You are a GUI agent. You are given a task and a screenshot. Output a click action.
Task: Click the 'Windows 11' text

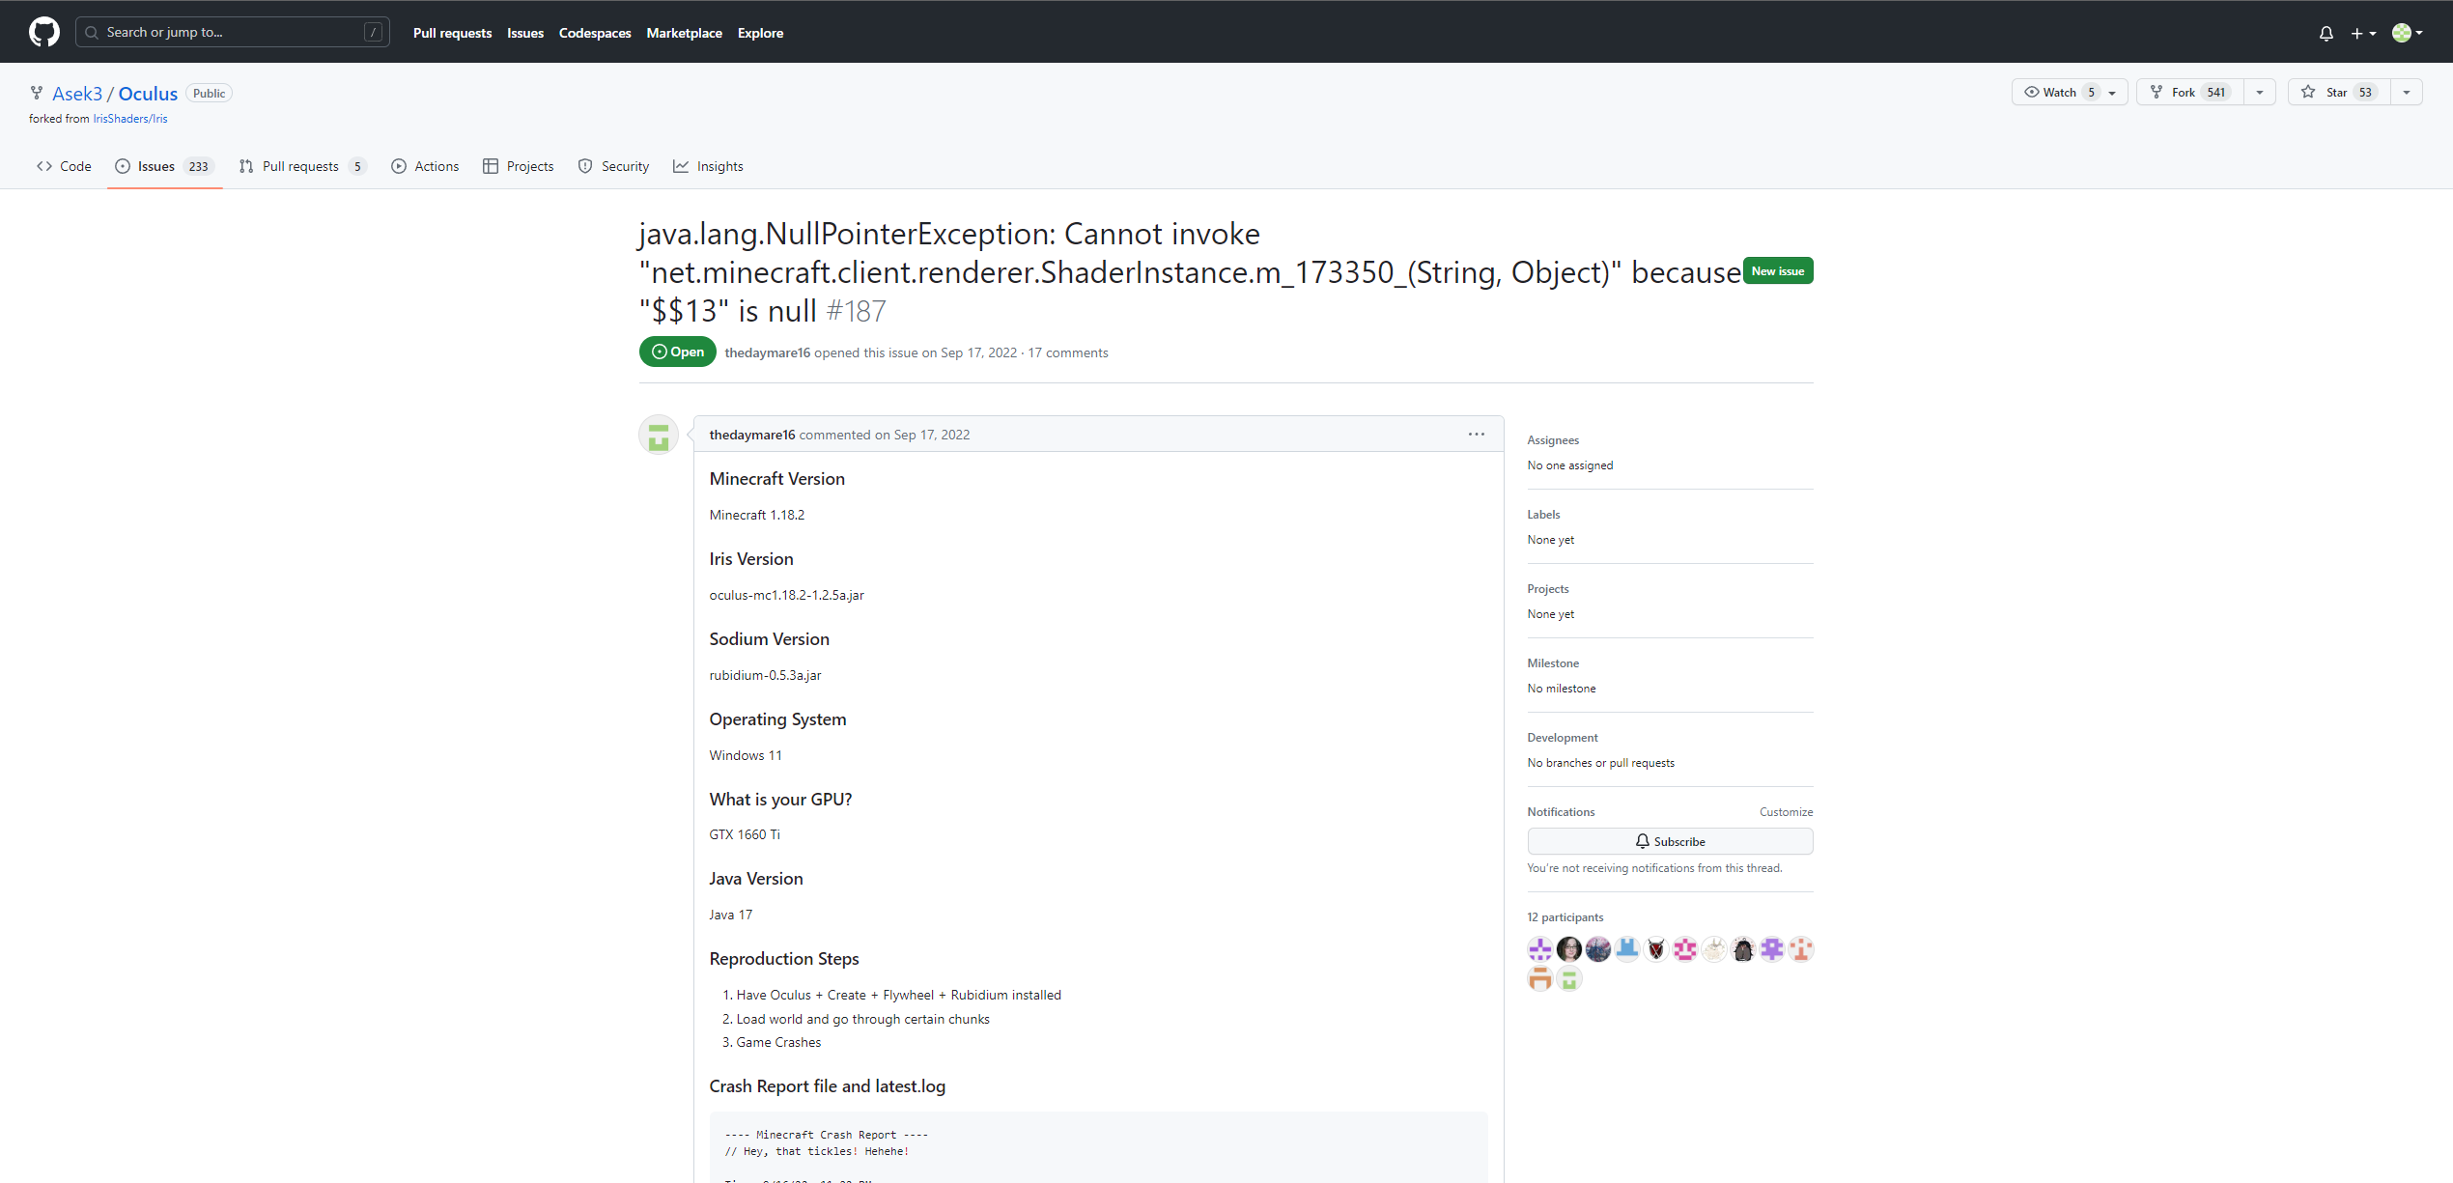[x=746, y=755]
